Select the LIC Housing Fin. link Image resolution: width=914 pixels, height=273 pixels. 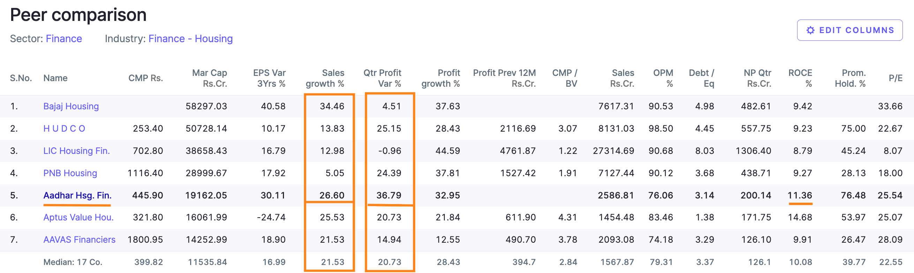tap(77, 151)
